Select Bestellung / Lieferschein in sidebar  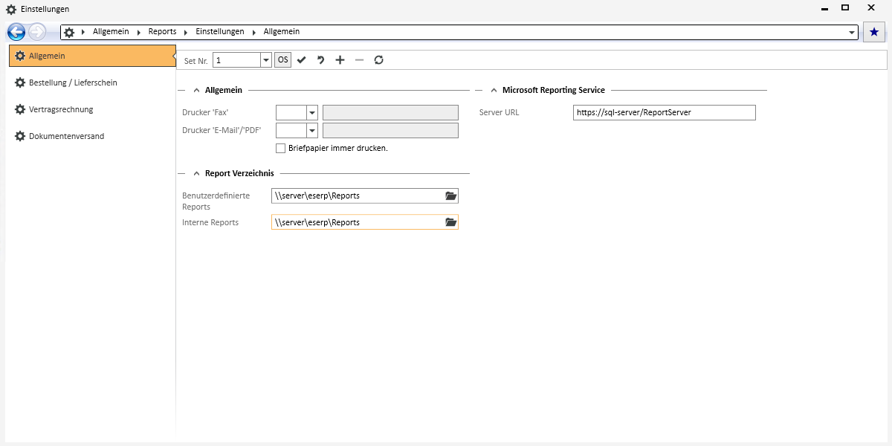(x=73, y=83)
